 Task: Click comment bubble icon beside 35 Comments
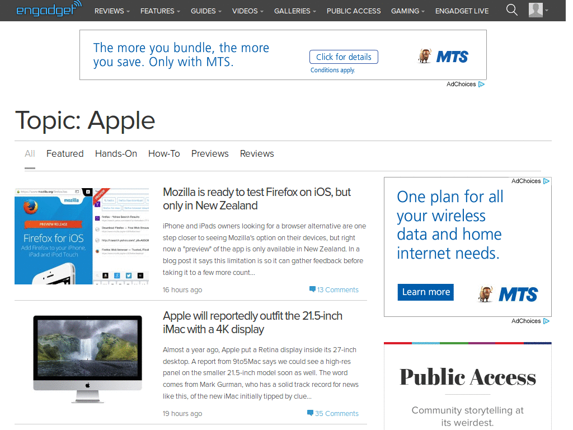point(310,413)
